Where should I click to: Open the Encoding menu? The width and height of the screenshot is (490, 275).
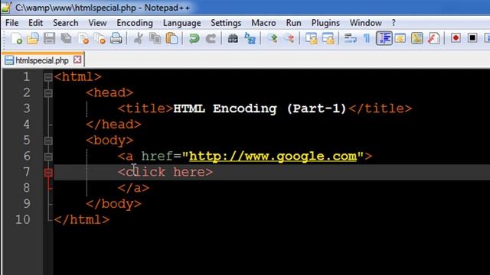135,23
